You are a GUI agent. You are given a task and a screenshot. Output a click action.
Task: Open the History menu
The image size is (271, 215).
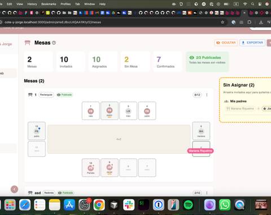(32, 4)
